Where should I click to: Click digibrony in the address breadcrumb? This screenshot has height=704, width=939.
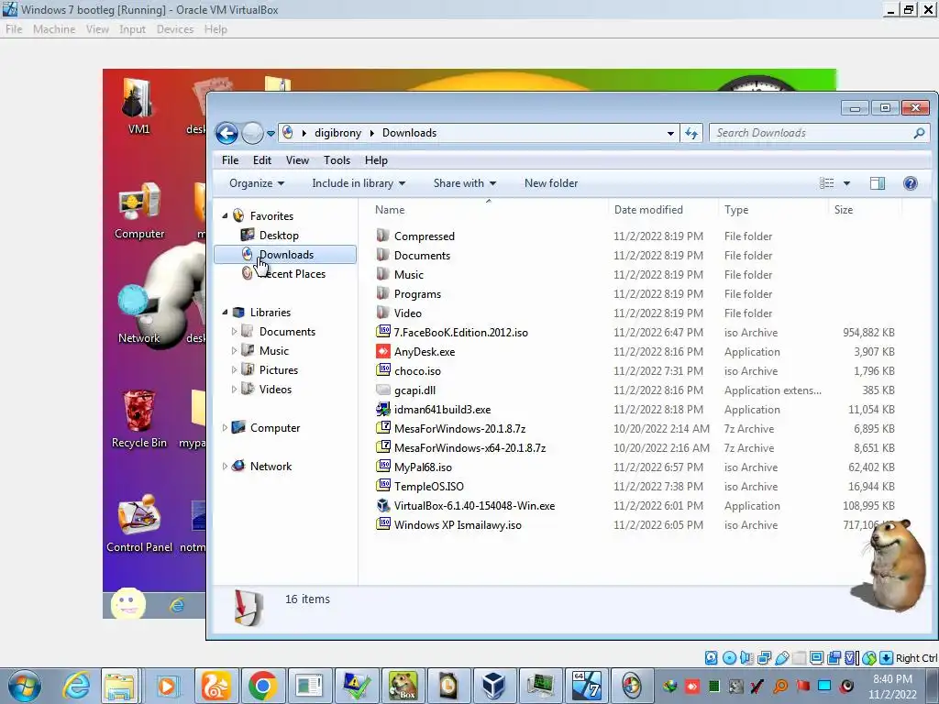pyautogui.click(x=337, y=133)
